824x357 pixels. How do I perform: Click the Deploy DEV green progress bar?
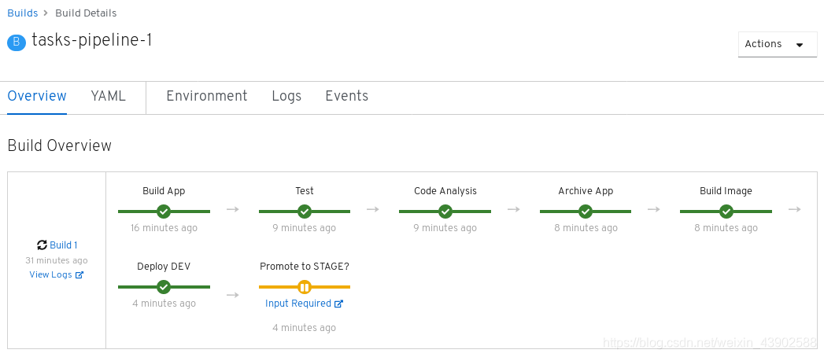(164, 287)
